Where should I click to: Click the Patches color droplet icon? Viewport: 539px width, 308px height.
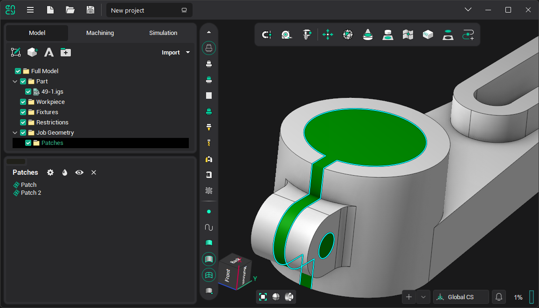pos(65,172)
